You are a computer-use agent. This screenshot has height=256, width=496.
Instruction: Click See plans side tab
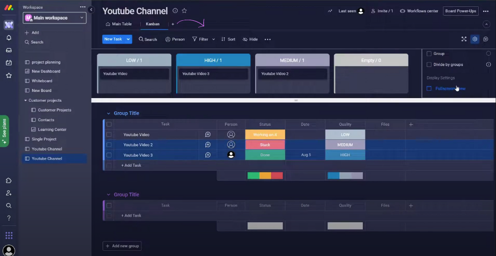pyautogui.click(x=5, y=131)
